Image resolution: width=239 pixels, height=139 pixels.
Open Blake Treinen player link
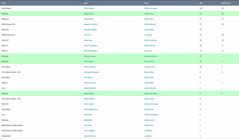(x=89, y=99)
